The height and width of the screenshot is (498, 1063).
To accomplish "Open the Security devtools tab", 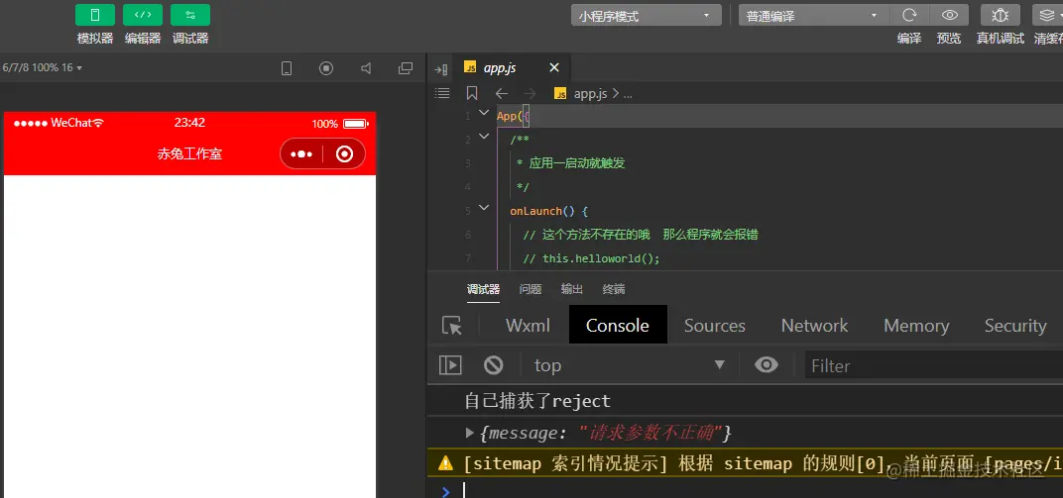I will click(1015, 326).
